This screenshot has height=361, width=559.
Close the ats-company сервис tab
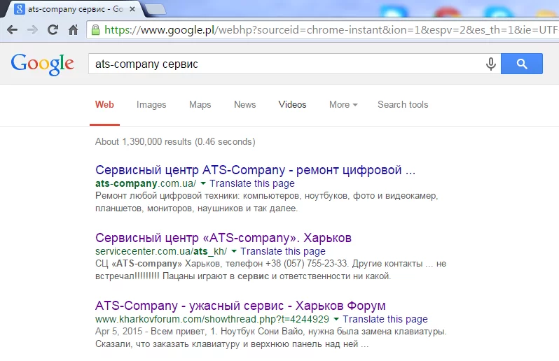pos(132,9)
